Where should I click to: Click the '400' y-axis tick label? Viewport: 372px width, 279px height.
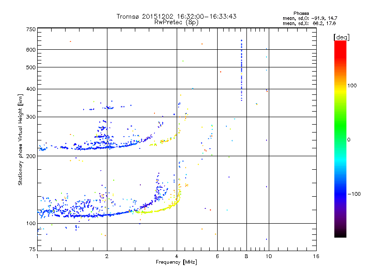point(31,89)
